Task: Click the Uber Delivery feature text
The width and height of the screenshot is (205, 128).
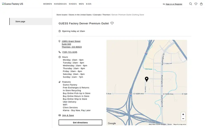Action: pos(69,102)
